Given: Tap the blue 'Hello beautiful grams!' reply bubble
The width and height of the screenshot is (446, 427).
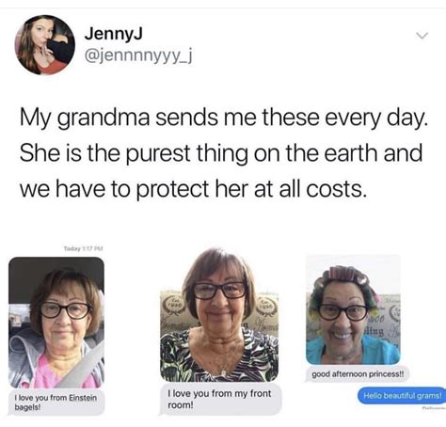Looking at the screenshot, I should tap(403, 395).
